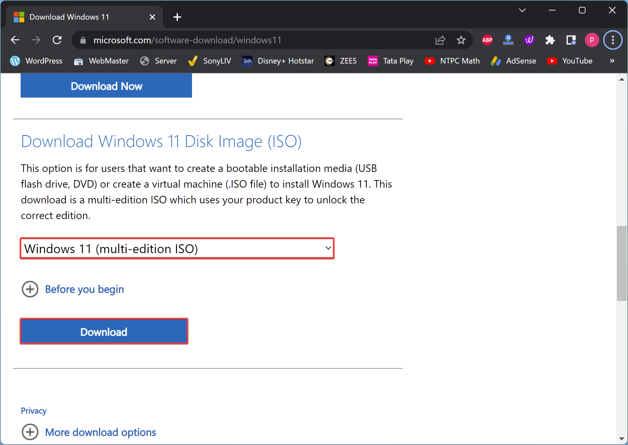Click the Download Now button
Image resolution: width=628 pixels, height=445 pixels.
point(106,86)
